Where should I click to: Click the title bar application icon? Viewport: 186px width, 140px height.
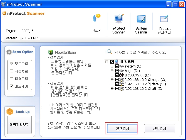[x=3, y=4]
